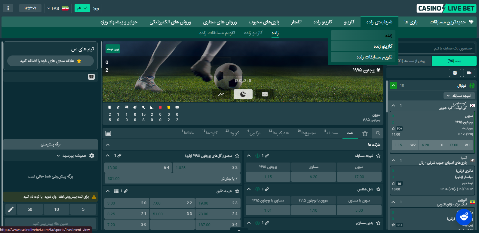479x233 pixels.
Task: Select odds 17.00 for سوون win
Action: coord(359,177)
